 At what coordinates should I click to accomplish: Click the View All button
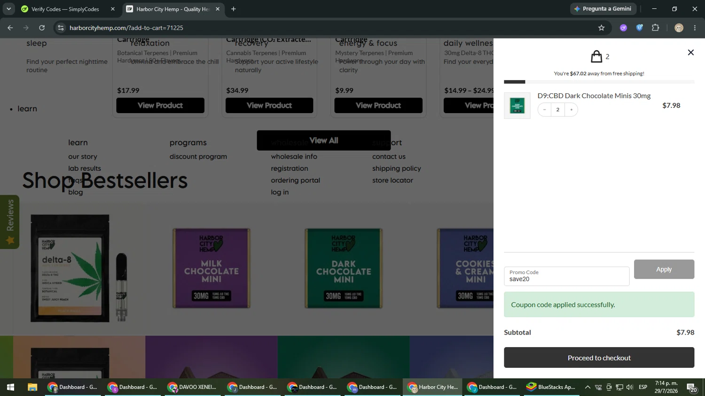[x=324, y=140]
